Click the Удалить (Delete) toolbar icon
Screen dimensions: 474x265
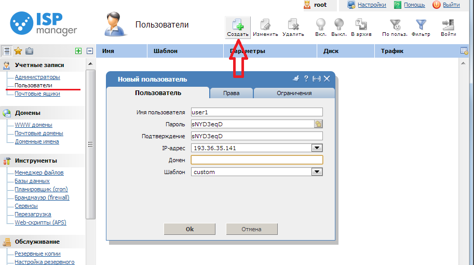pos(293,26)
